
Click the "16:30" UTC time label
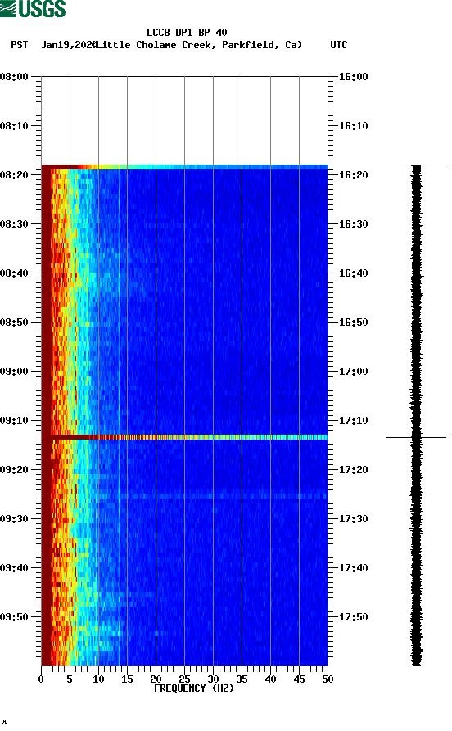click(x=353, y=224)
